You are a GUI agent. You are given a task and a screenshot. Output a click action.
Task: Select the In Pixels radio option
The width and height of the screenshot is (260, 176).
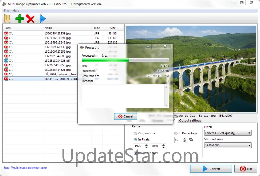coord(136,139)
